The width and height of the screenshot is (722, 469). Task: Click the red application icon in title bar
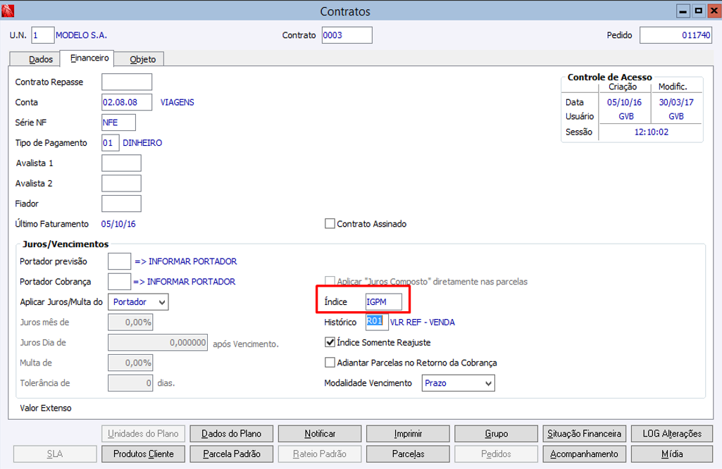click(x=8, y=11)
